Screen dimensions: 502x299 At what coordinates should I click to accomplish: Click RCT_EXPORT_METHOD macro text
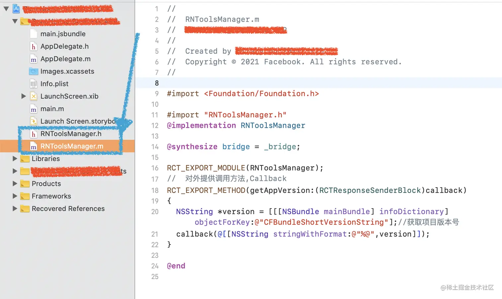tap(206, 191)
